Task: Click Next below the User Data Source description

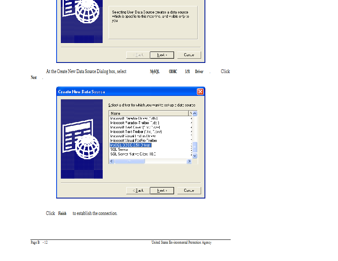Action: [162, 55]
